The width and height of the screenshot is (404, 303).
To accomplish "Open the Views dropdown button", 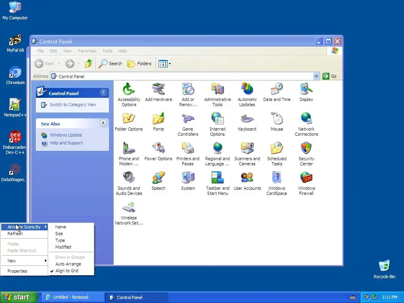I will tap(165, 64).
